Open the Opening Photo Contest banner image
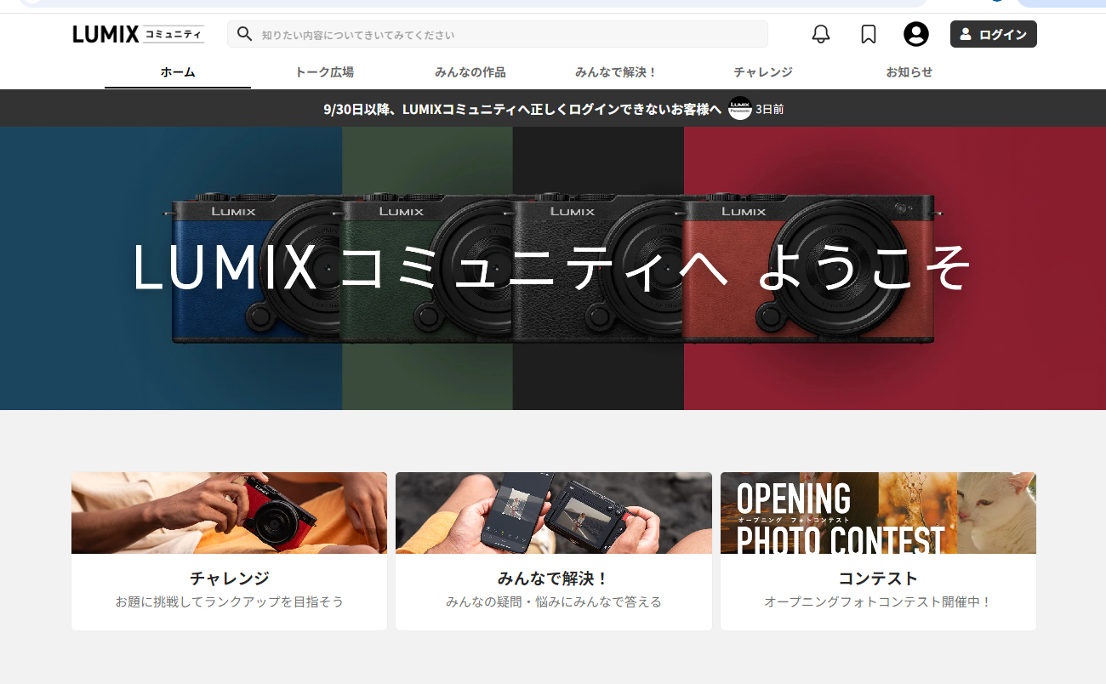The image size is (1106, 684). [x=878, y=513]
